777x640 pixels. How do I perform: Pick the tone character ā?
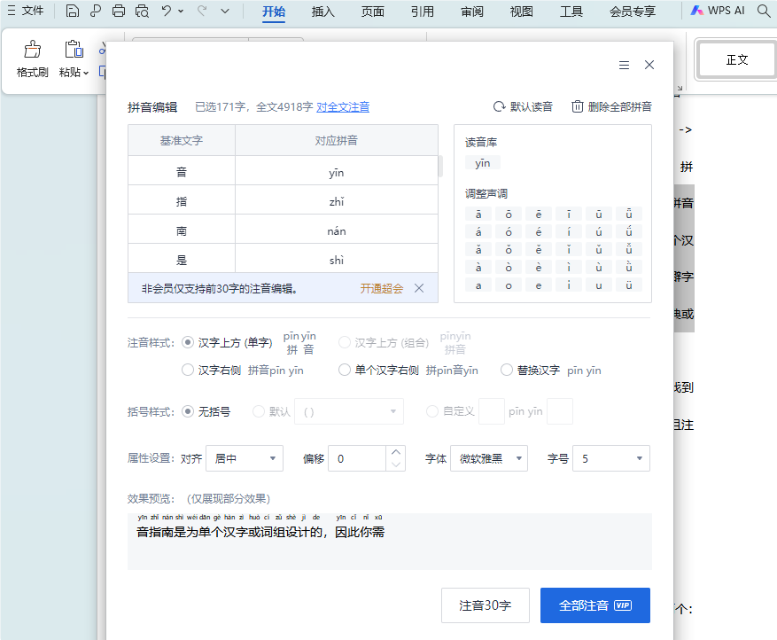(x=478, y=215)
